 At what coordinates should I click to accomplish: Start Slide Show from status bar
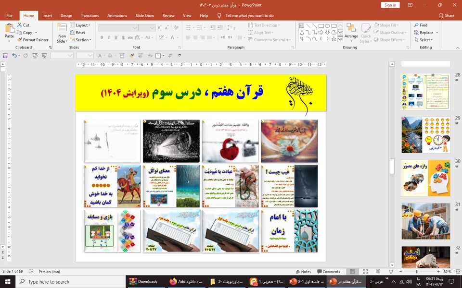click(x=390, y=272)
